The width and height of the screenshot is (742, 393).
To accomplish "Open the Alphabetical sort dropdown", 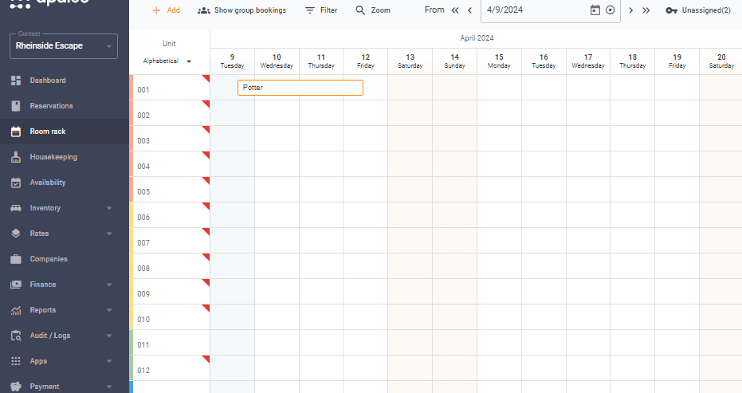I will pos(167,61).
